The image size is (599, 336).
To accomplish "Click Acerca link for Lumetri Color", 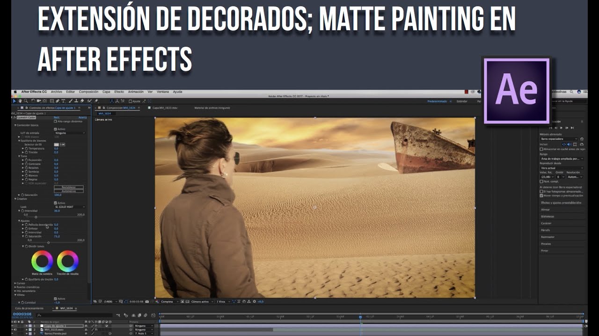I will pos(82,118).
